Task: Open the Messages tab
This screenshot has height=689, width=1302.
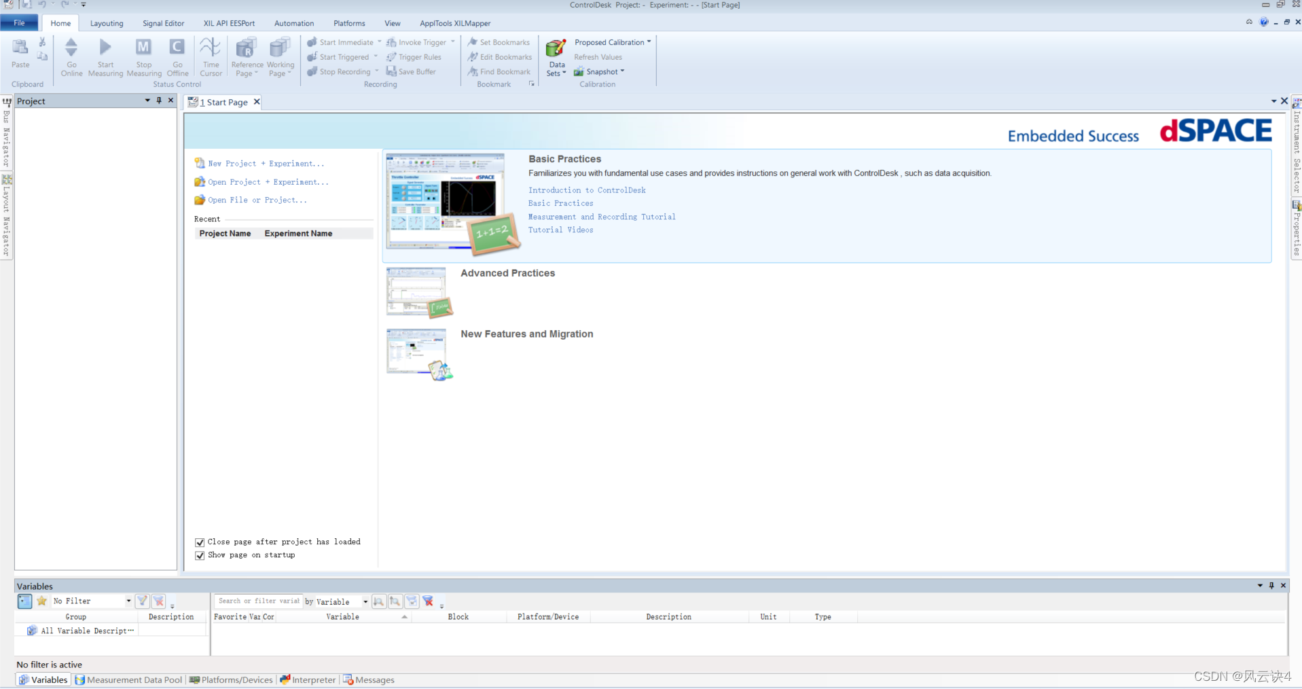Action: coord(369,679)
